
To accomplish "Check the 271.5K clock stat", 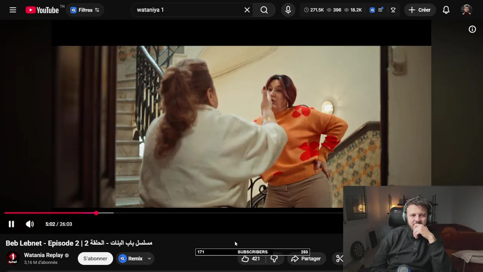I will [314, 10].
